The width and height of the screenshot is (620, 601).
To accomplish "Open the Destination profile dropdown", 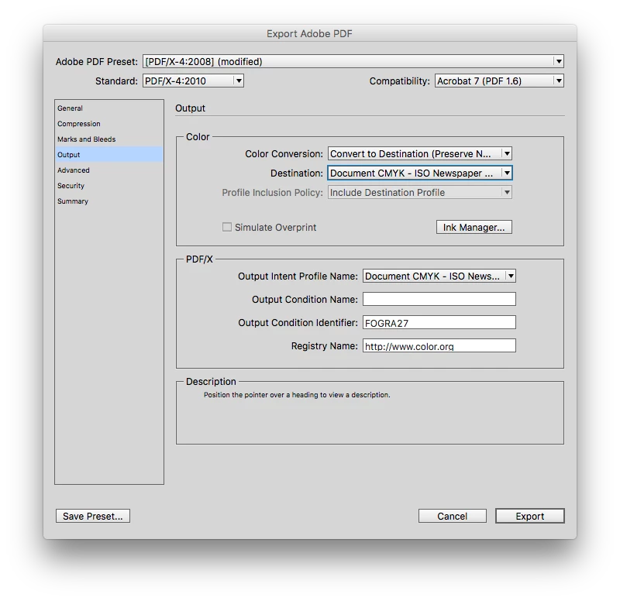I will point(420,173).
